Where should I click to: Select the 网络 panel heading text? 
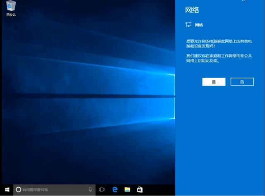(x=192, y=10)
